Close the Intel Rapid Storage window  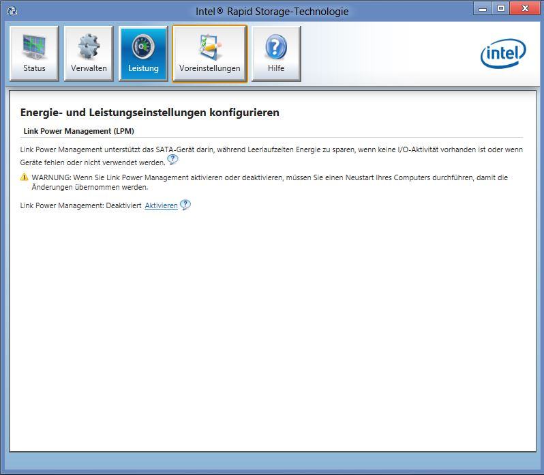526,8
